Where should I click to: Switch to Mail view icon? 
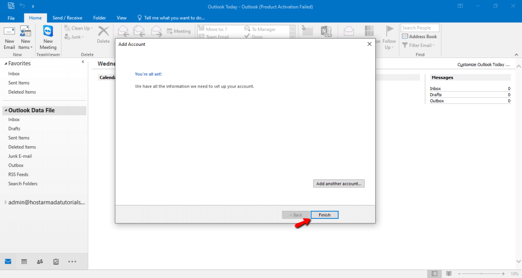pos(8,261)
